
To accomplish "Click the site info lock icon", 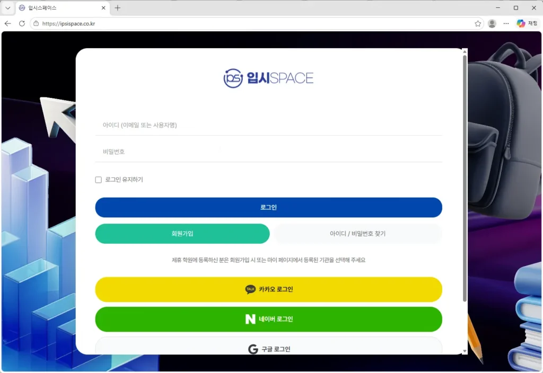I will (x=36, y=23).
